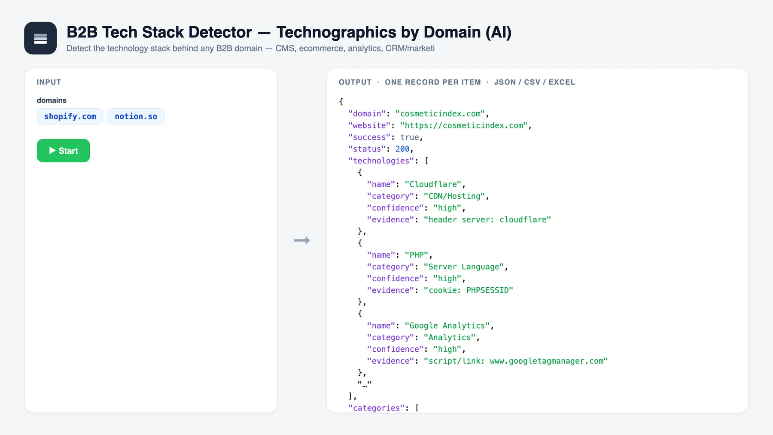Click the JSON / CSV / EXCEL label
This screenshot has height=435, width=773.
(x=535, y=82)
